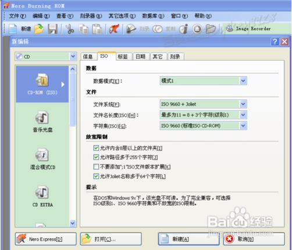Close the 新编辑 dialog
The height and width of the screenshot is (250, 292).
tap(284, 41)
